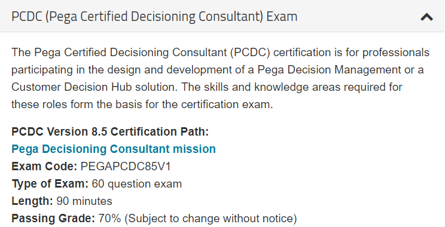The height and width of the screenshot is (227, 445).
Task: Click the last line of the description paragraph
Action: 142,105
